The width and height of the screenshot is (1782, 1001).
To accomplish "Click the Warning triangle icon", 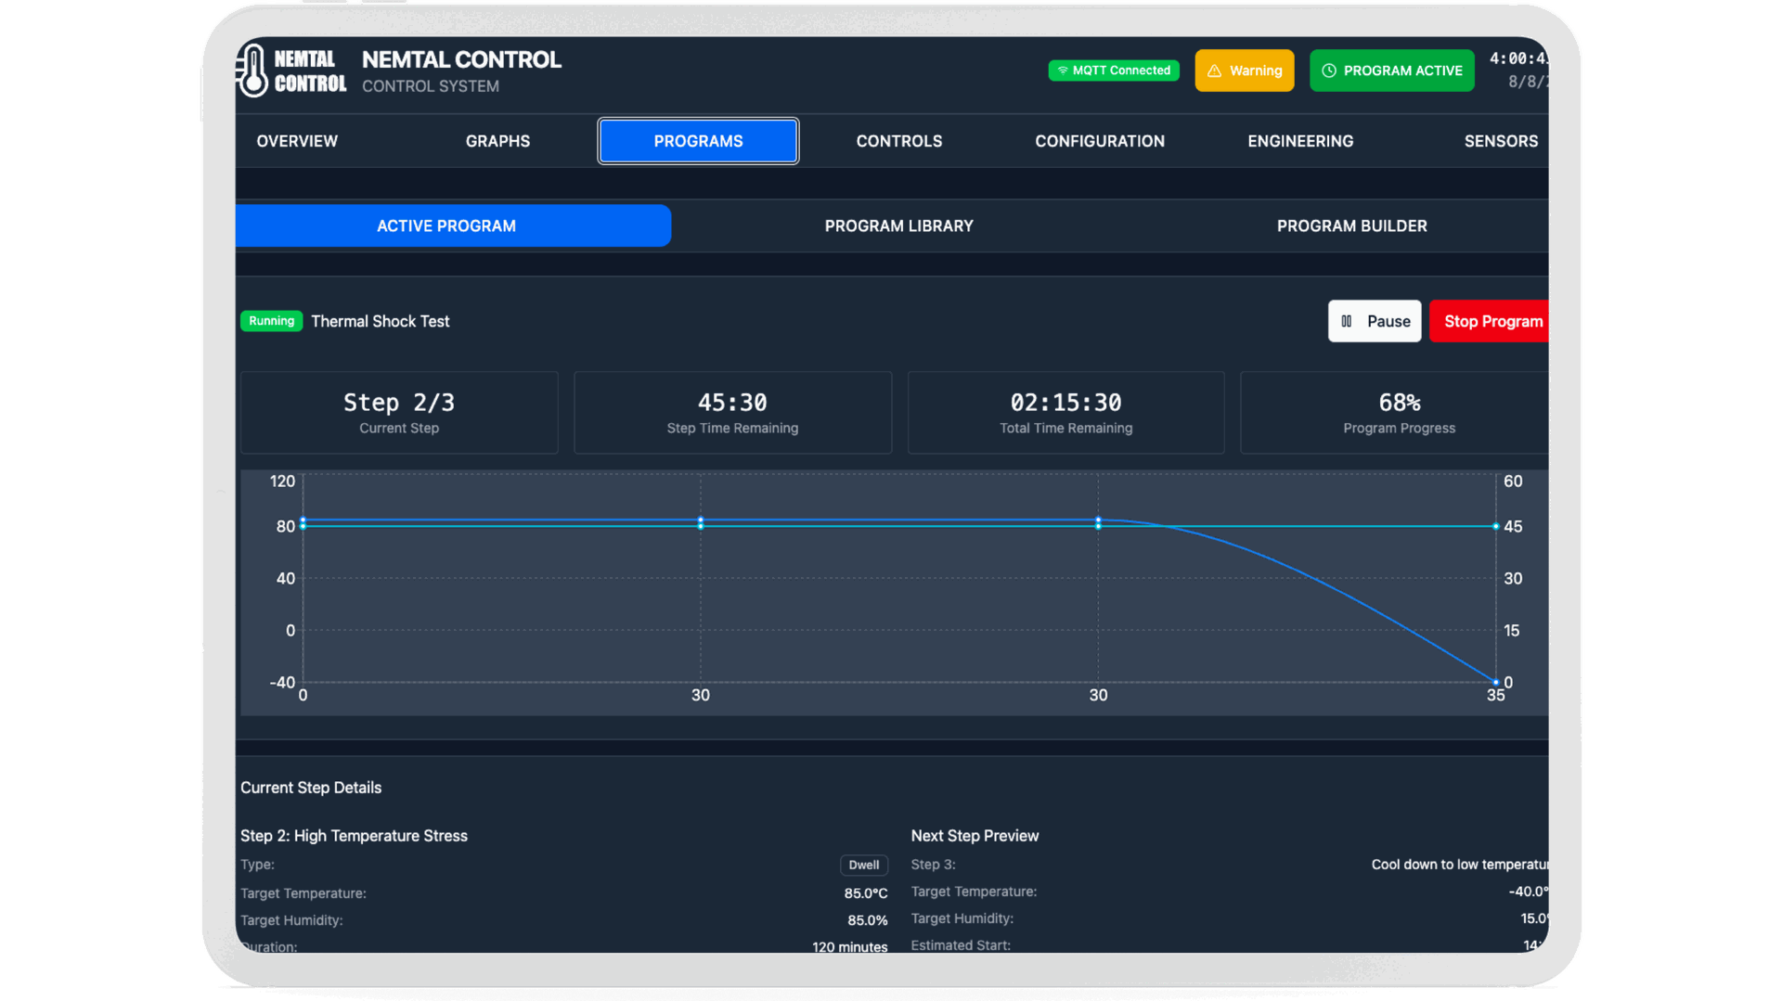I will click(1214, 71).
